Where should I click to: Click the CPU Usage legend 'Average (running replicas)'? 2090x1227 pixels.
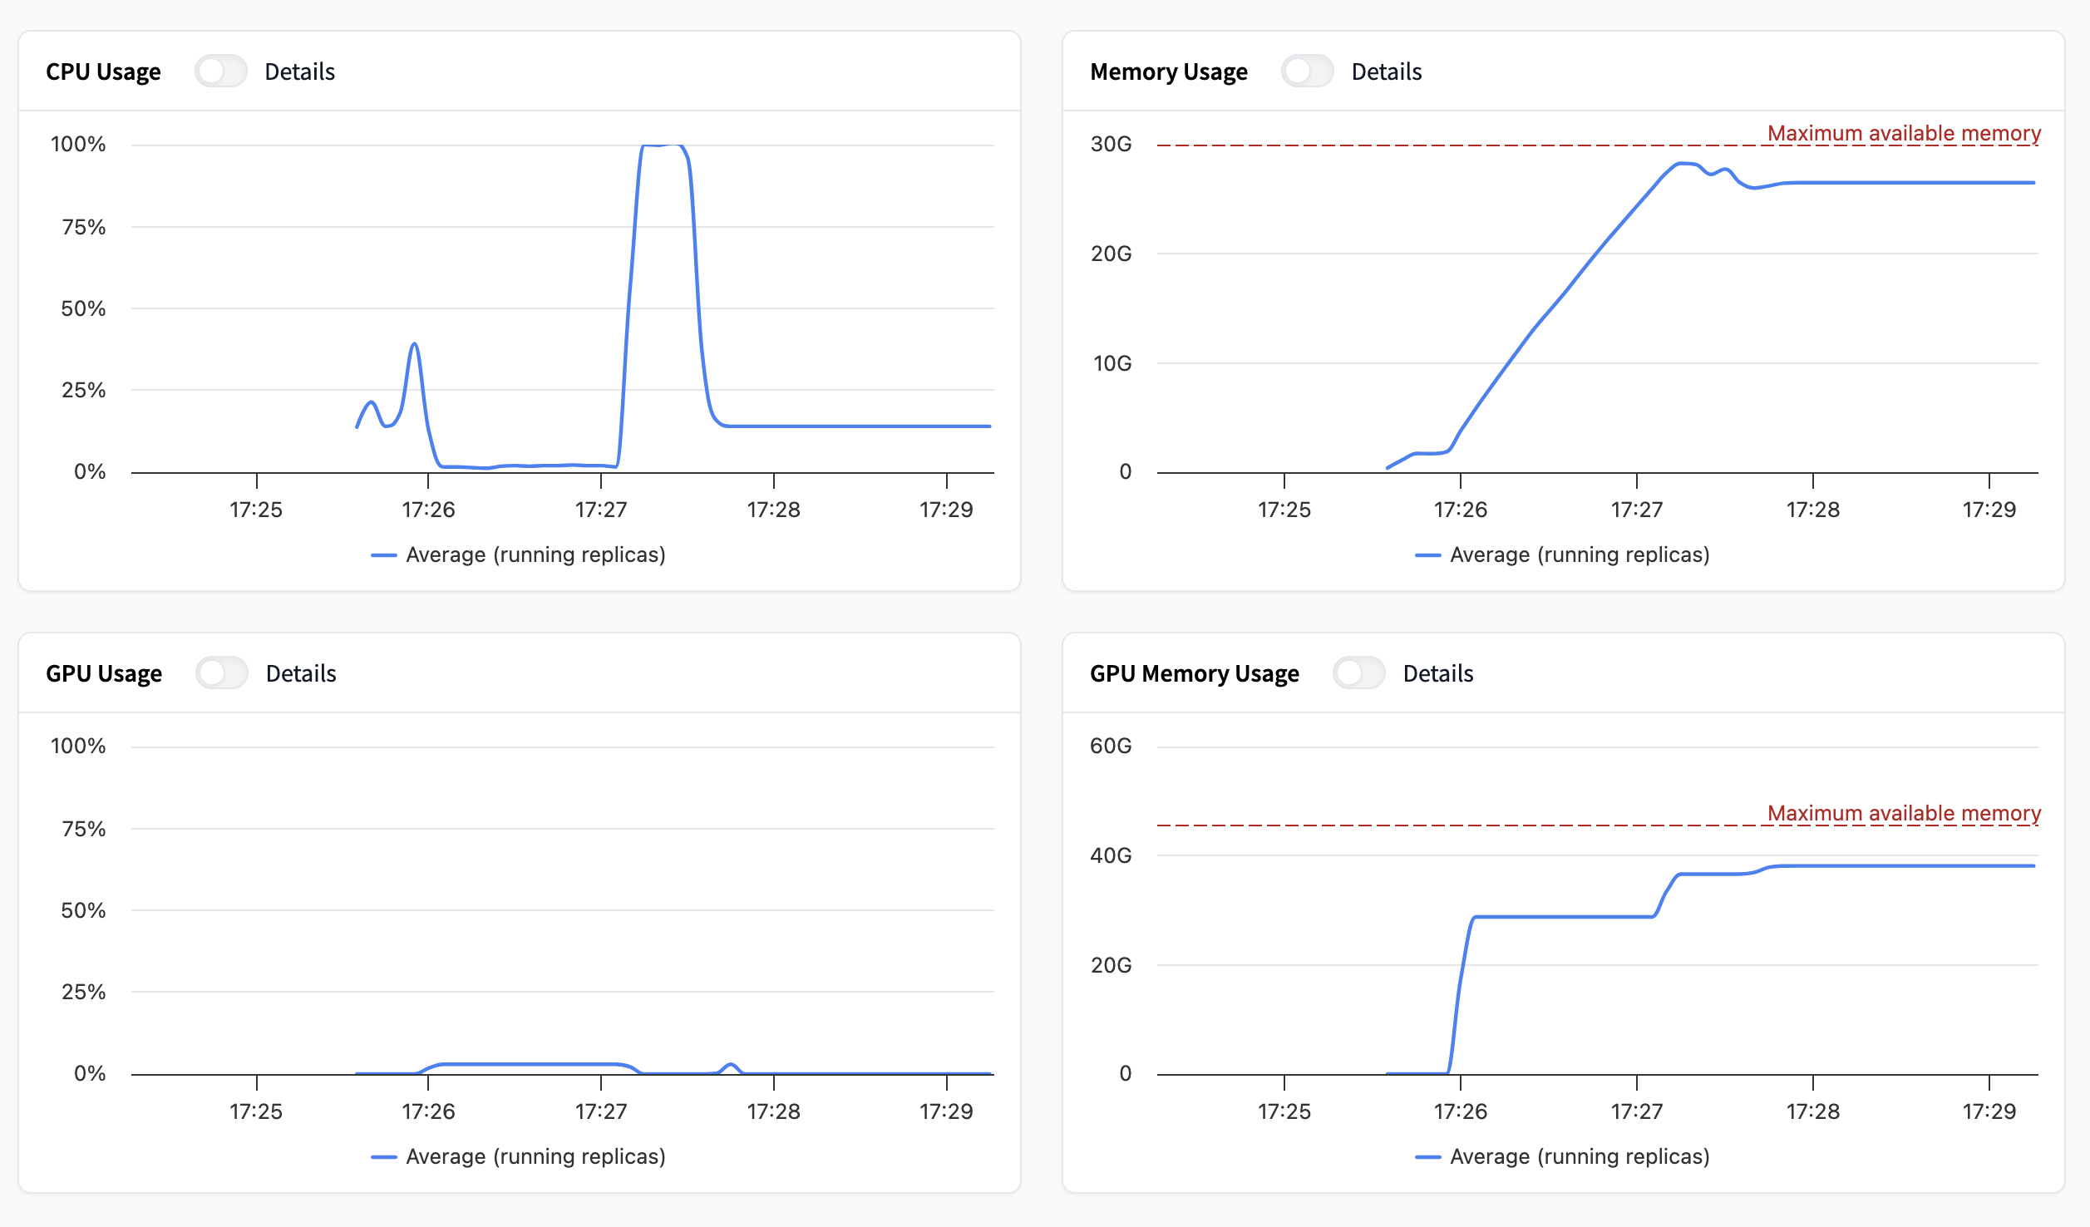click(x=535, y=554)
